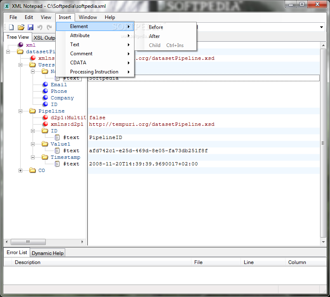Click the 2008-11-20T14:39:39 timestamp value

click(x=143, y=164)
